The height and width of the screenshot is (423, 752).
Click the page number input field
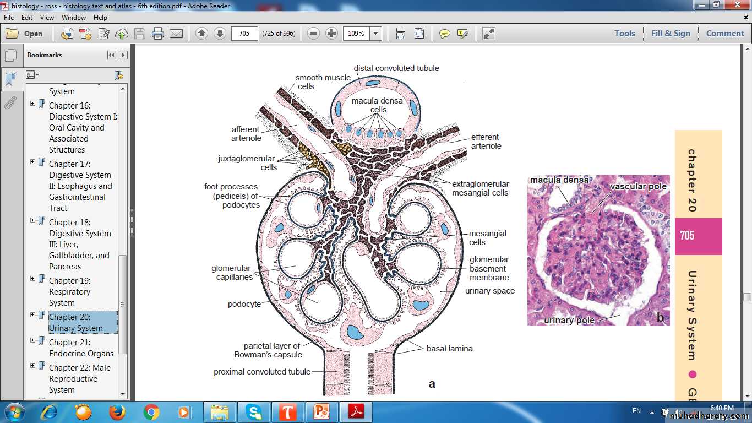(x=244, y=34)
